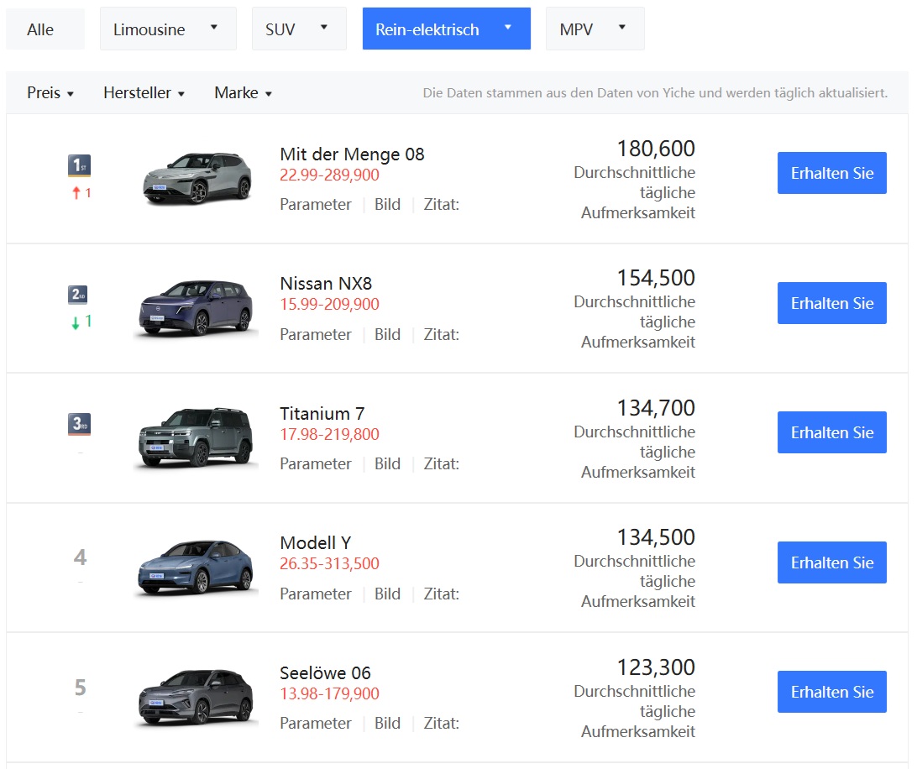Click Erhalten Sie button for Seelöwe 06
Viewport: 917px width, 769px height.
(831, 692)
